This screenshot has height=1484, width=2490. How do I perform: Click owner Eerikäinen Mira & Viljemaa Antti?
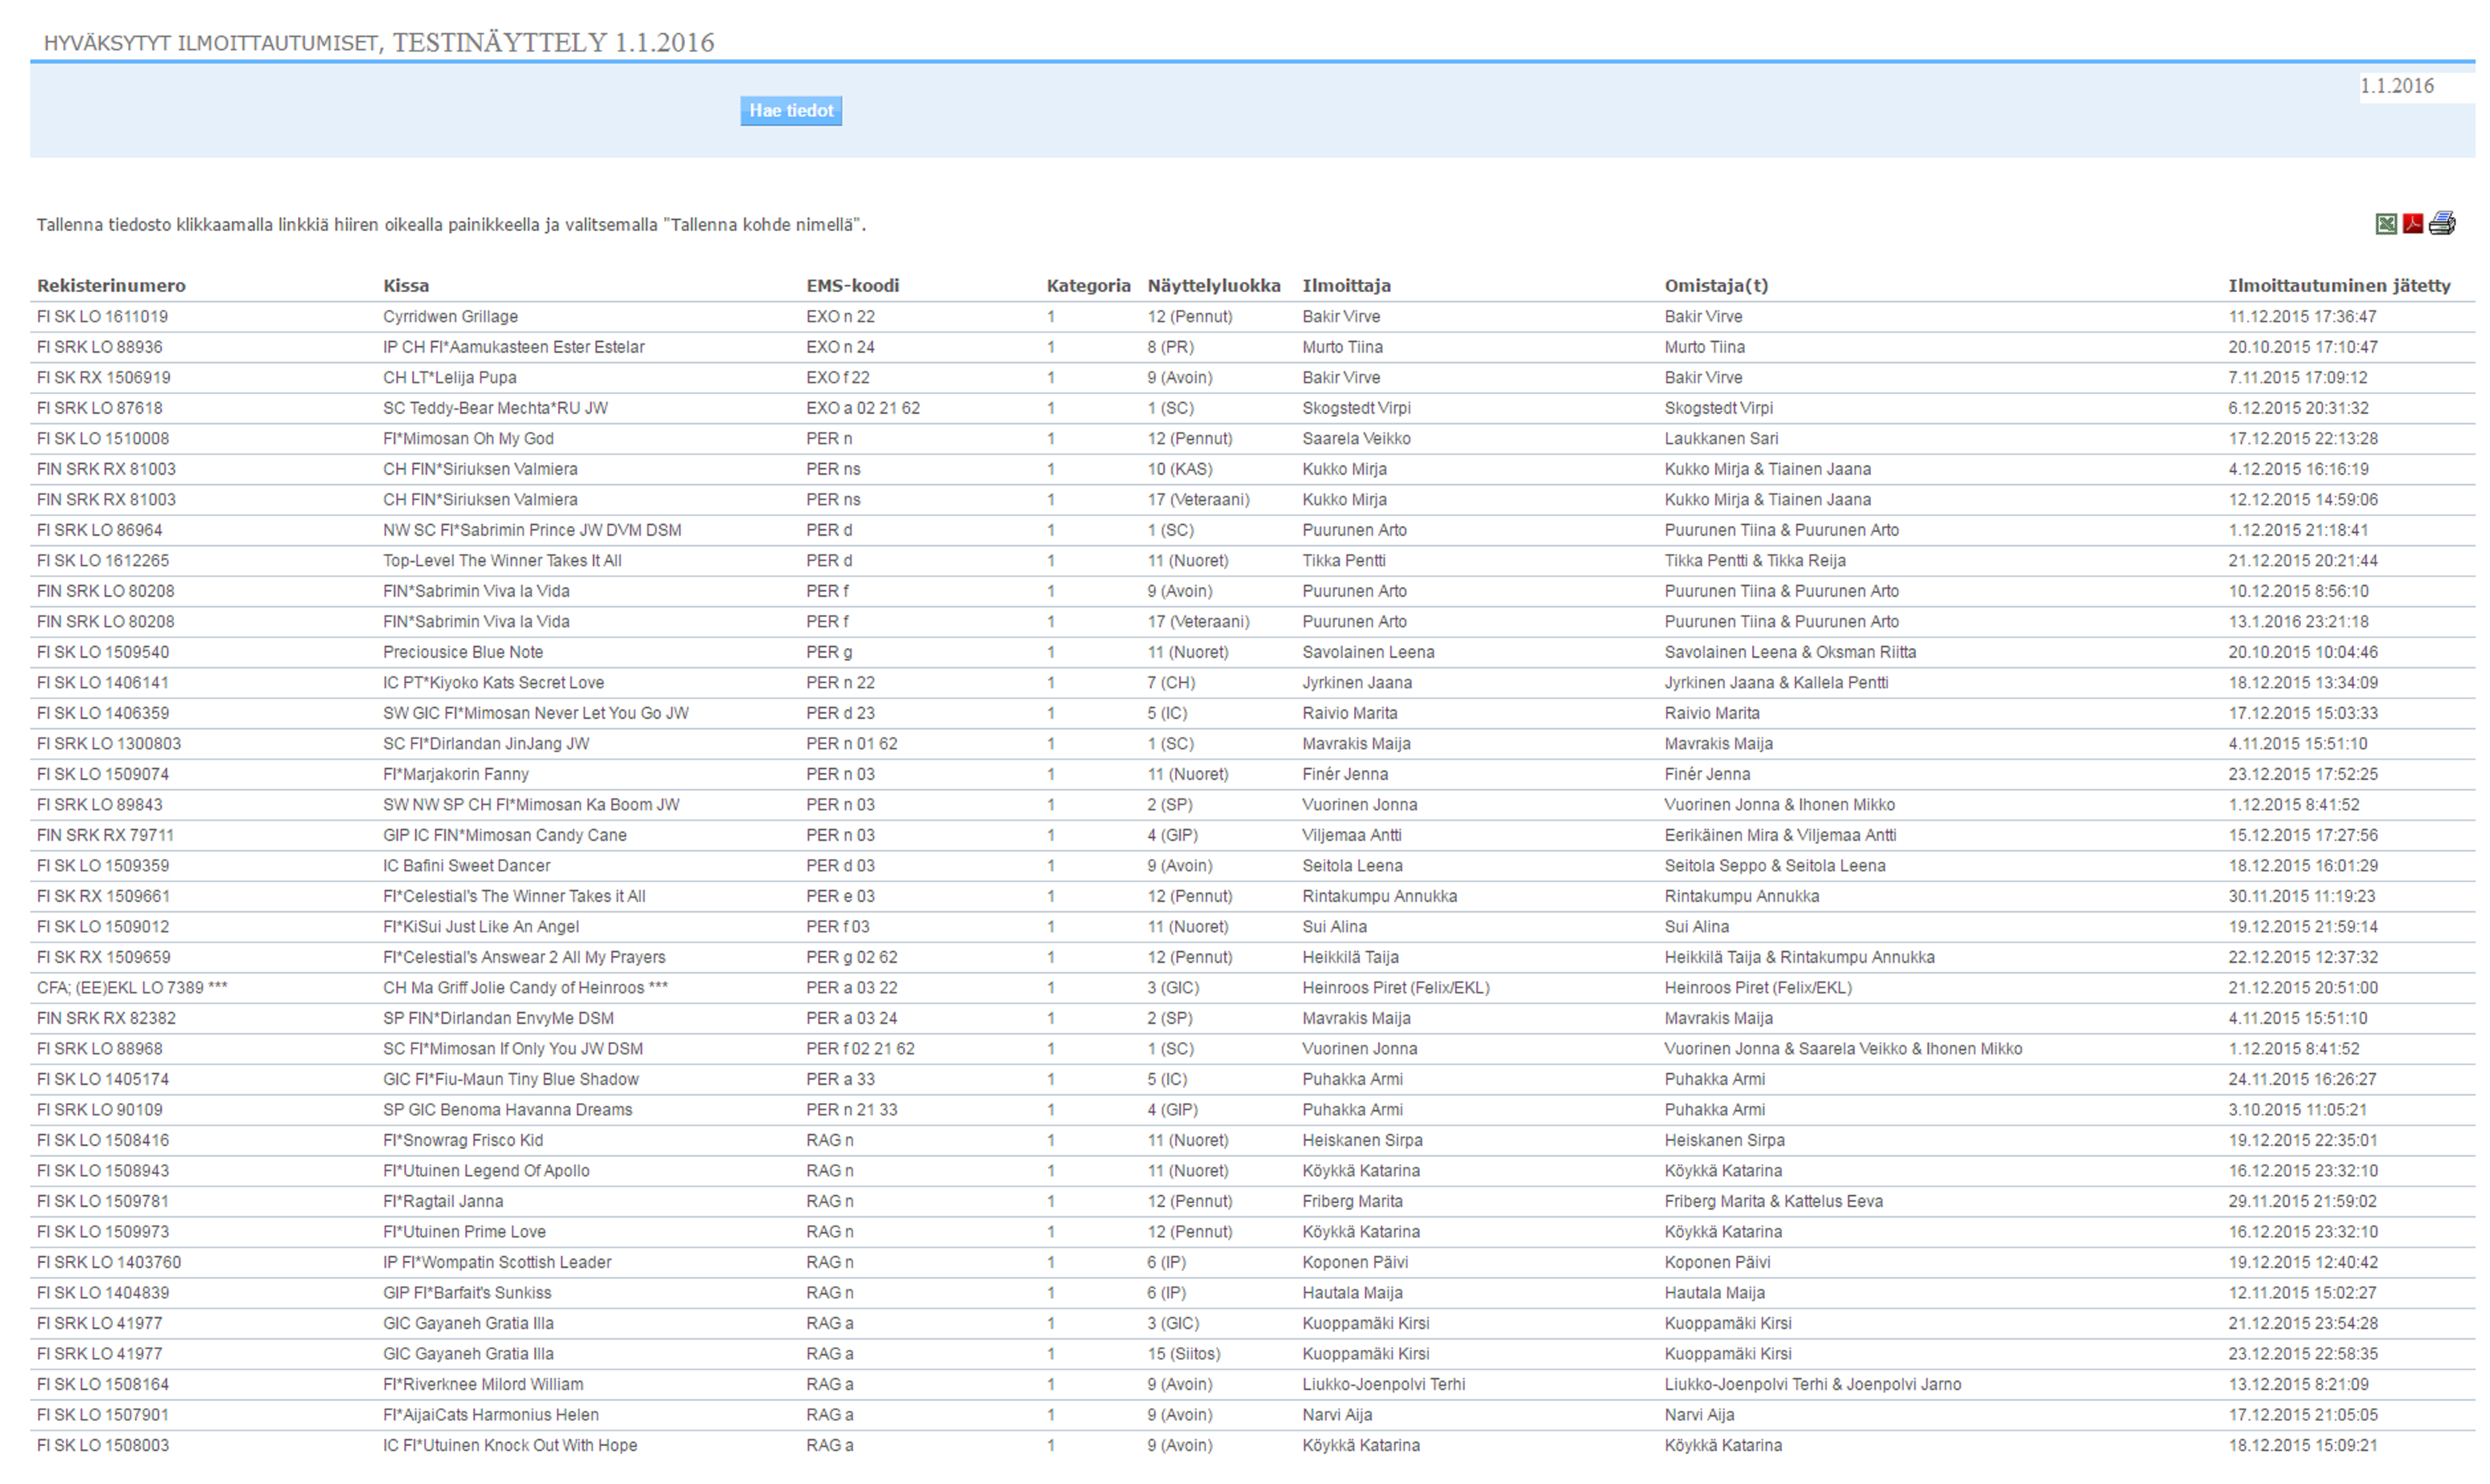click(1780, 836)
